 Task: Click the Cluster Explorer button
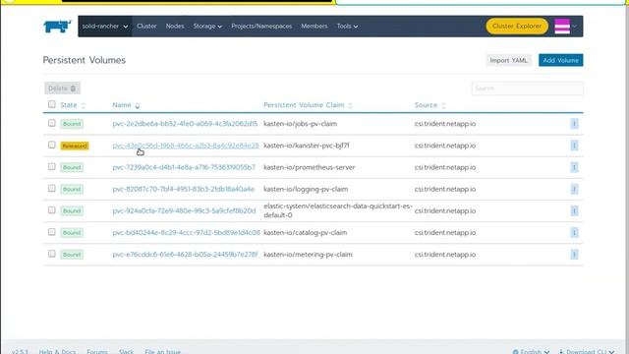[x=517, y=27]
